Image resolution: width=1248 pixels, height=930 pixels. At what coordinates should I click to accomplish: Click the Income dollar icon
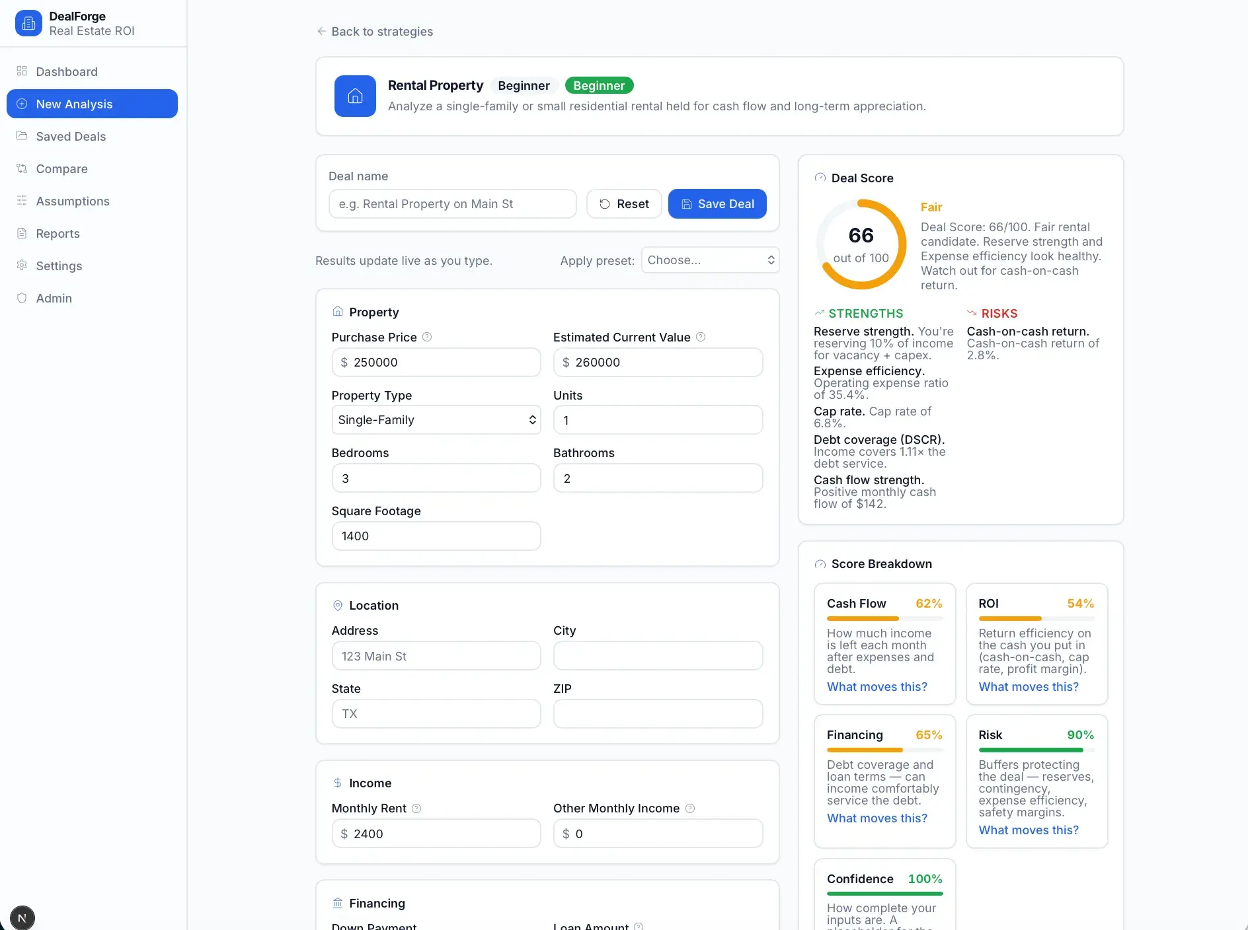pyautogui.click(x=338, y=783)
